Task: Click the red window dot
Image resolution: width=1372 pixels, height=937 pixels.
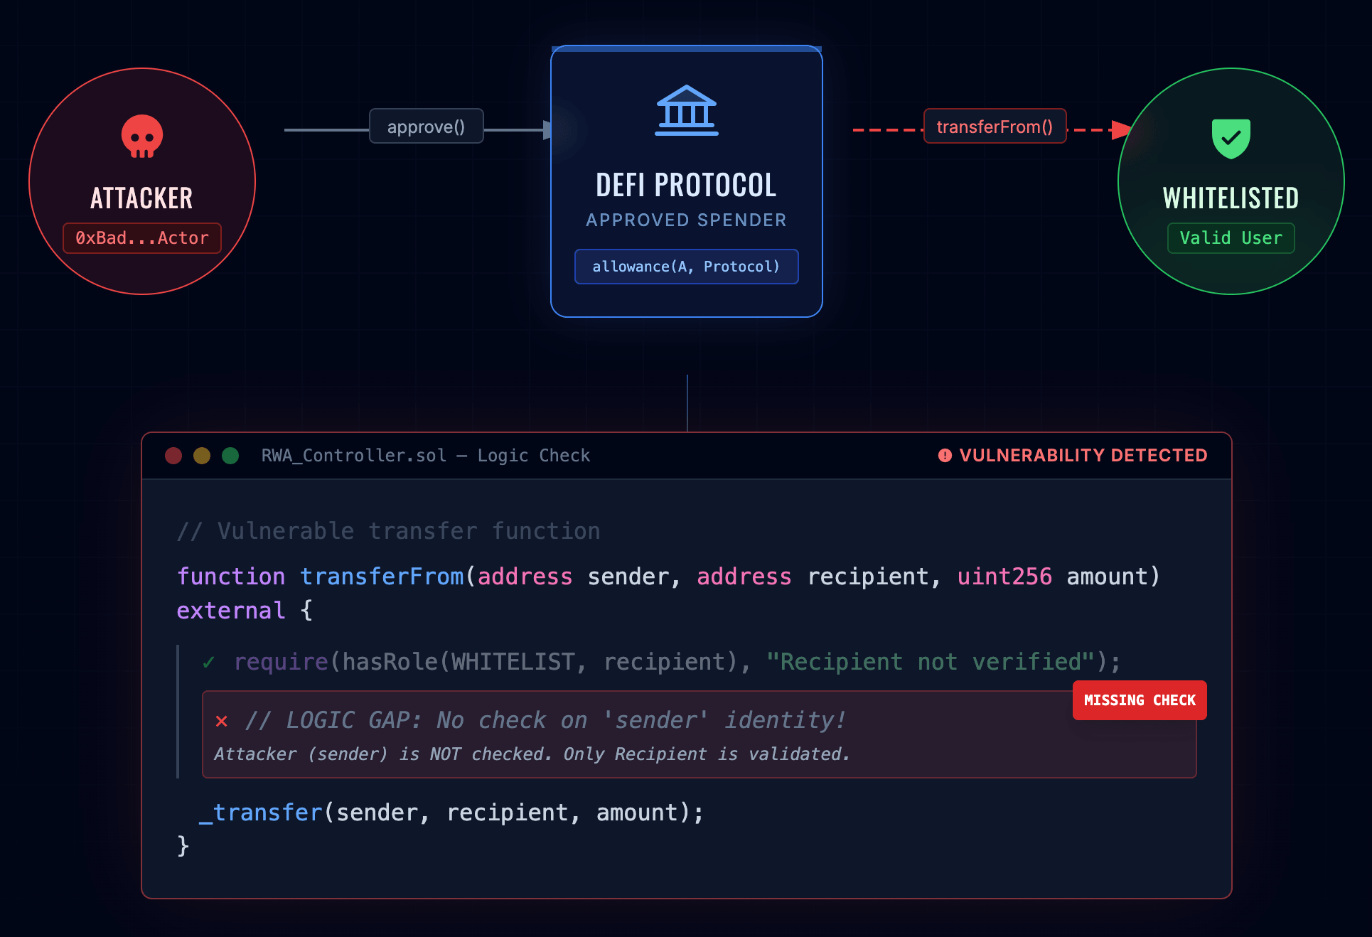Action: coord(173,456)
